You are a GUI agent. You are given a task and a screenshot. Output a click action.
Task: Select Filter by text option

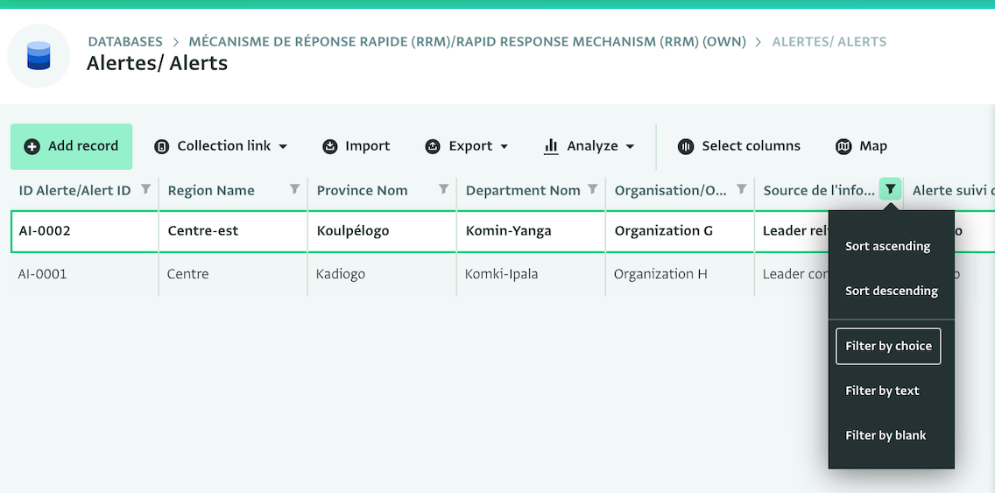point(882,391)
